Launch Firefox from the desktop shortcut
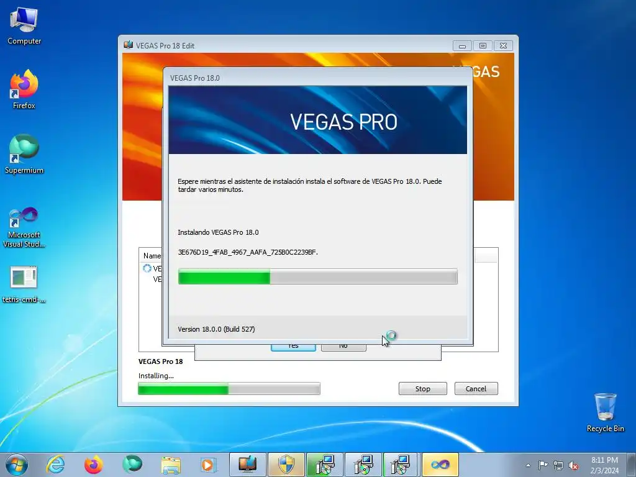Image resolution: width=636 pixels, height=477 pixels. tap(24, 89)
